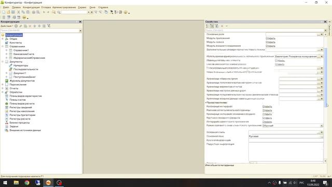332x187 pixels.
Task: Open the toolbar search combo dropdown arrow
Action: 89,12
